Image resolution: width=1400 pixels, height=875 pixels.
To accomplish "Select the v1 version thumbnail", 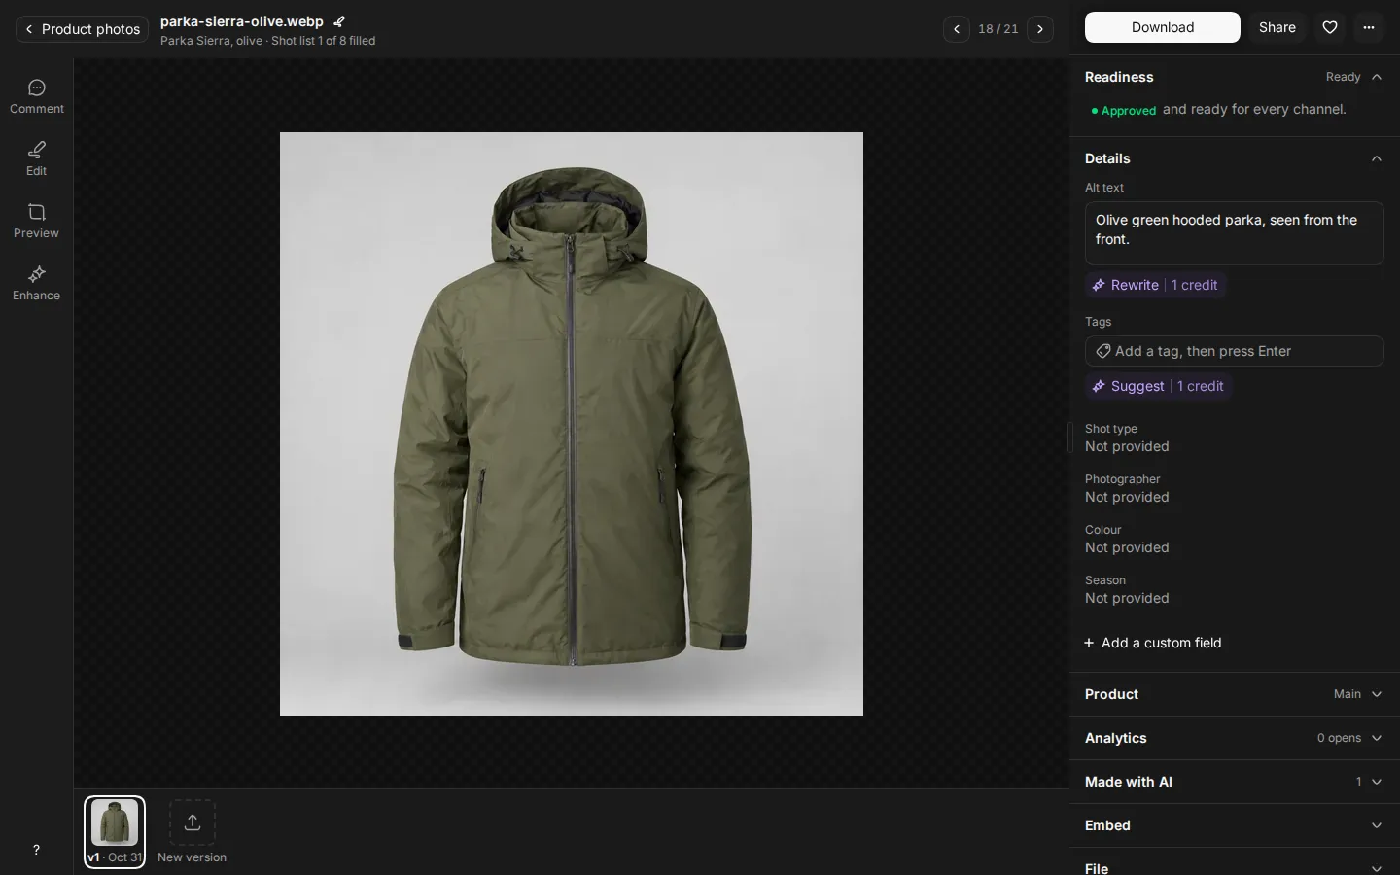I will (x=115, y=831).
